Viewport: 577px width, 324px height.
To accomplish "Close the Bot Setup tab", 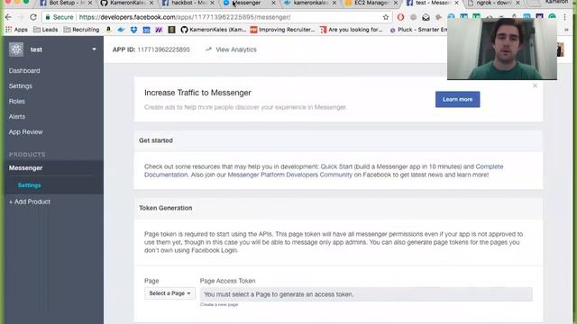I will (x=90, y=3).
